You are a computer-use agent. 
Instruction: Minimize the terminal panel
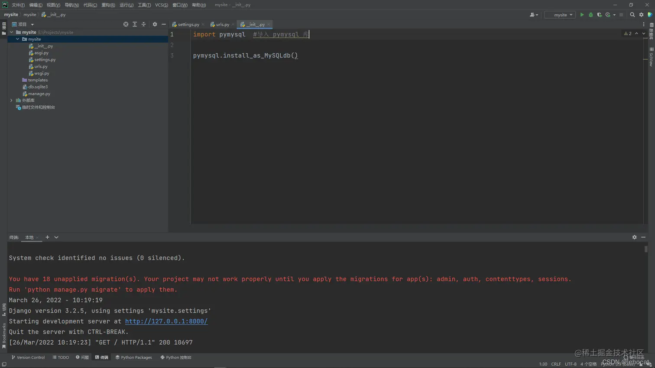click(643, 237)
